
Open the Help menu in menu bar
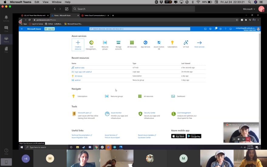pos(67,2)
